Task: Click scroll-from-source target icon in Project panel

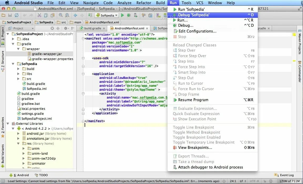Action: click(52, 28)
